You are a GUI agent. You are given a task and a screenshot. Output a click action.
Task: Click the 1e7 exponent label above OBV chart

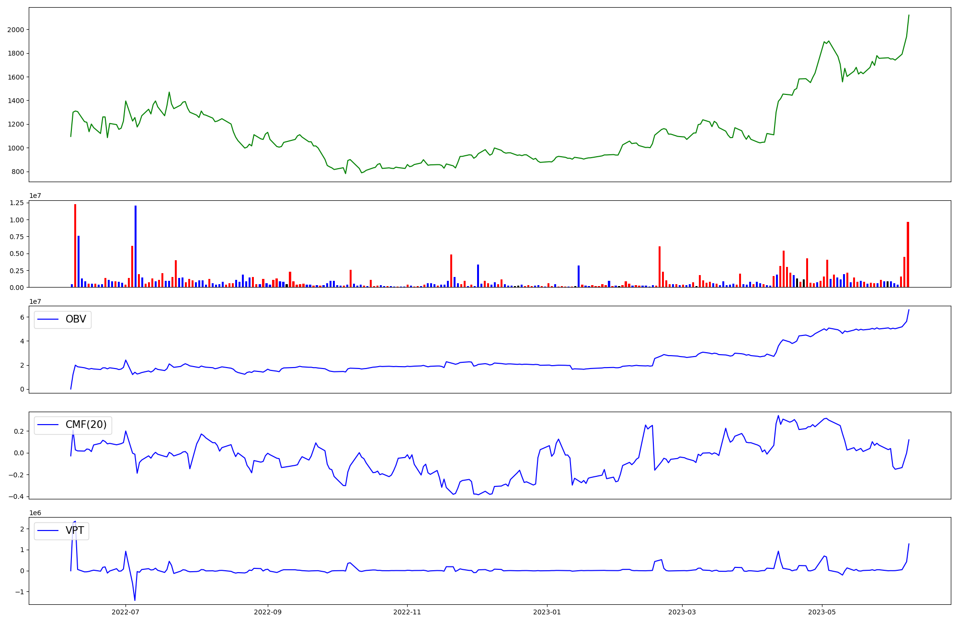pyautogui.click(x=35, y=301)
